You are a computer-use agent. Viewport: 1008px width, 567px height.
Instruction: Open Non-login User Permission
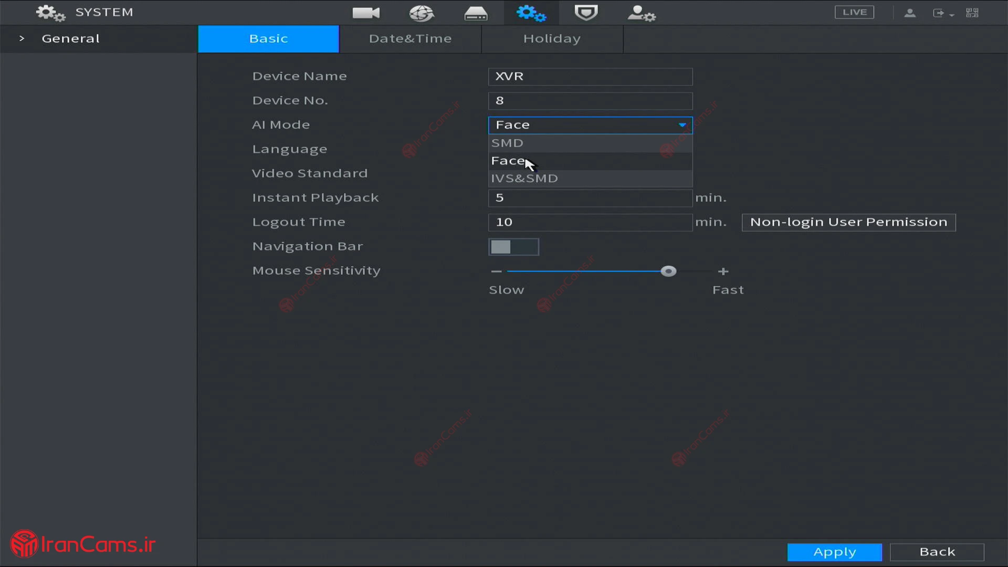(848, 222)
